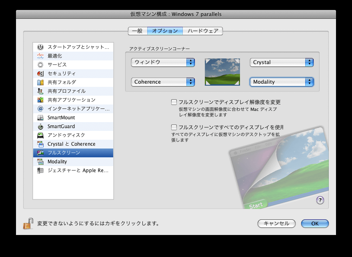Image resolution: width=352 pixels, height=257 pixels.
Task: Click the icon beside フルスクリーン
Action: coord(40,153)
